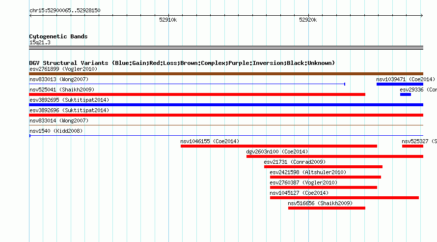Click the thin blue nsv1540 line

point(226,136)
